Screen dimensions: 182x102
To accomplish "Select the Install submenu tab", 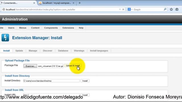I will pyautogui.click(x=6, y=51).
